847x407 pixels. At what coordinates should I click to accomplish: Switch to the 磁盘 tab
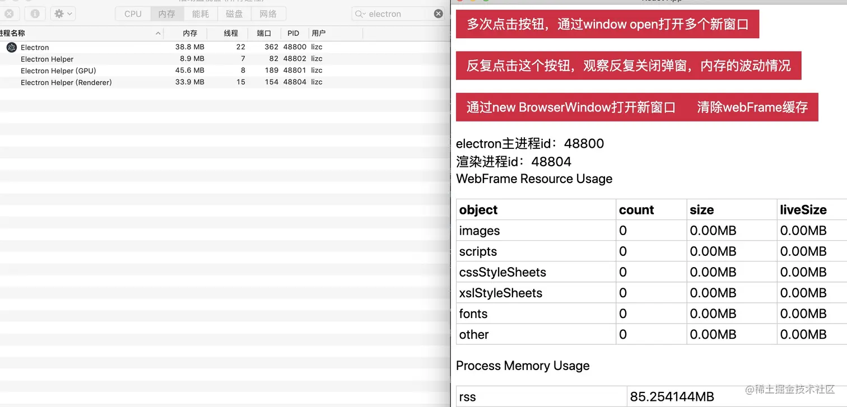(234, 14)
